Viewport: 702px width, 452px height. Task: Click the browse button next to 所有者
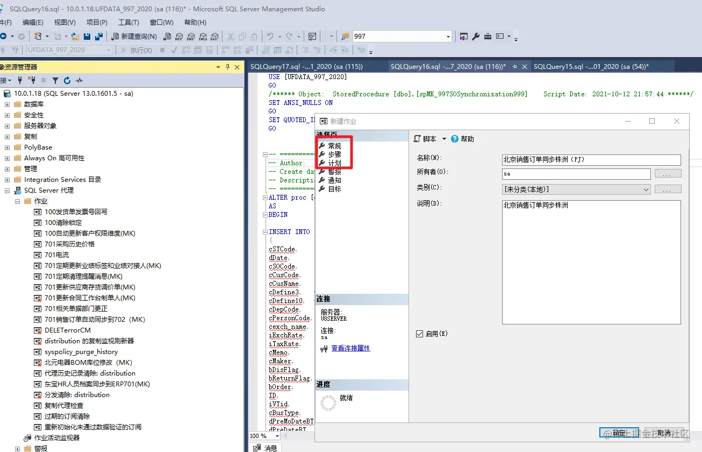click(x=668, y=174)
